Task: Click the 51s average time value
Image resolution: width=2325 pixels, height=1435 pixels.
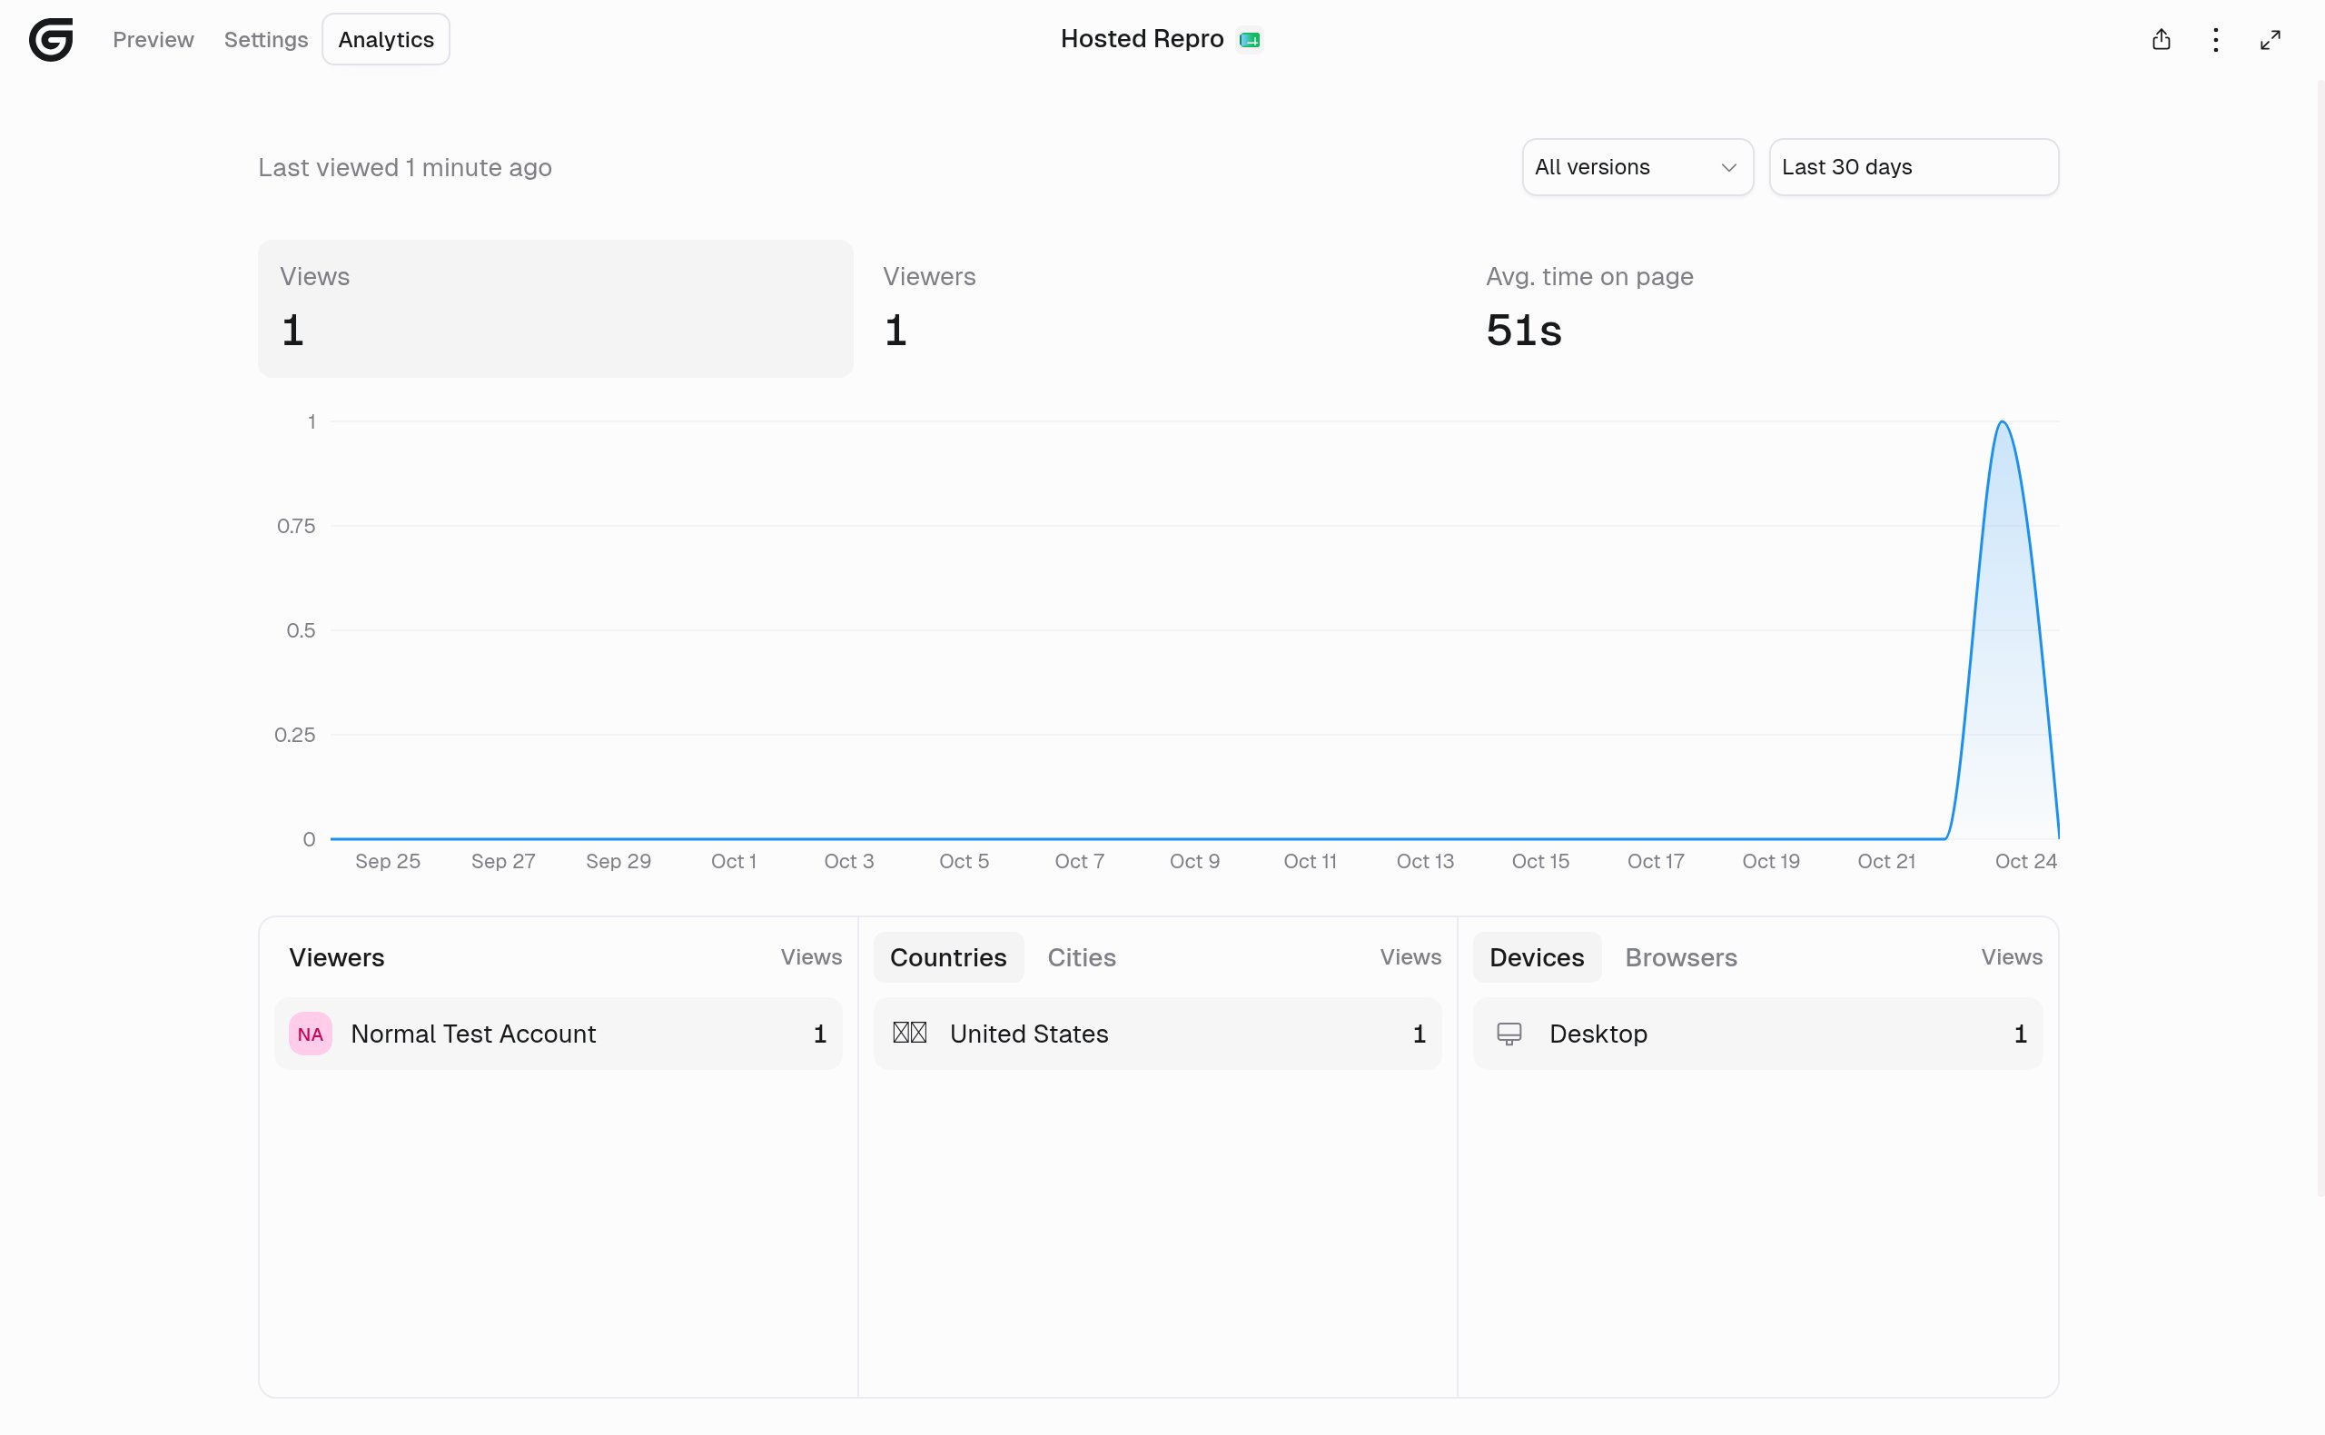Action: (x=1523, y=331)
